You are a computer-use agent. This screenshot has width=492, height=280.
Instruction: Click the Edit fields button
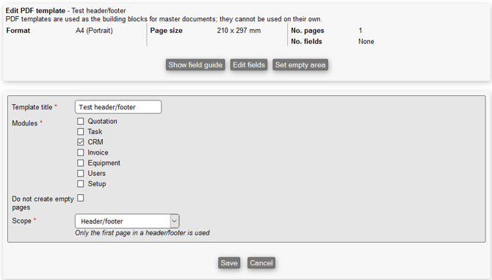tap(249, 65)
